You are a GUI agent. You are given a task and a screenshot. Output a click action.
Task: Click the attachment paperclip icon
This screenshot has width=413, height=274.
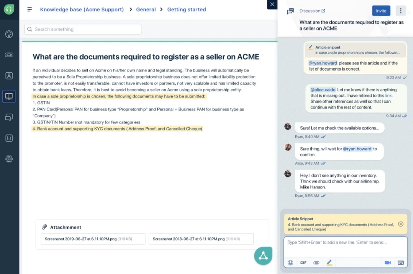(45, 227)
